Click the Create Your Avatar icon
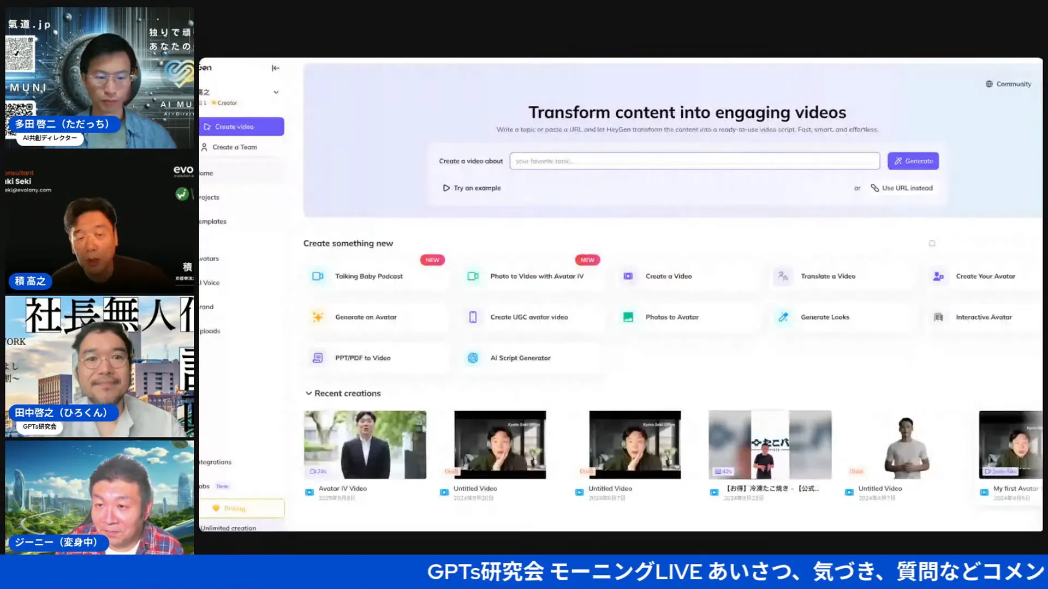The height and width of the screenshot is (589, 1048). 938,277
